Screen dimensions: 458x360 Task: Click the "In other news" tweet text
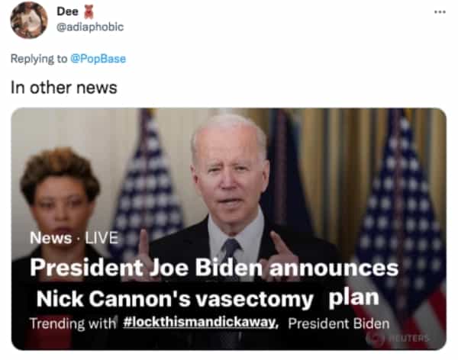click(x=64, y=88)
